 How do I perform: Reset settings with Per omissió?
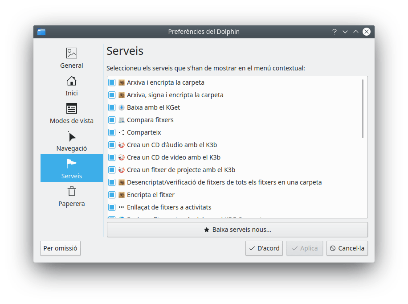tap(61, 248)
